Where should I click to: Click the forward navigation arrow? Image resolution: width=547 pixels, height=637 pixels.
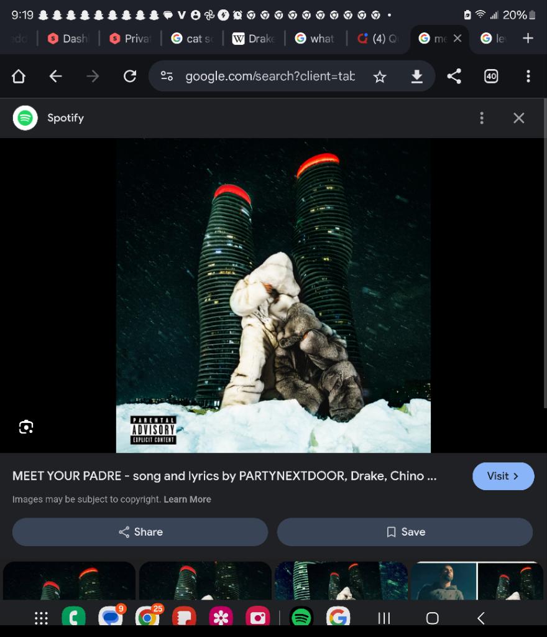pos(93,76)
